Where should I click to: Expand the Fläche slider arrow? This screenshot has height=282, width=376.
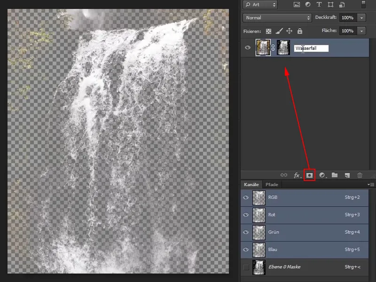pos(361,31)
